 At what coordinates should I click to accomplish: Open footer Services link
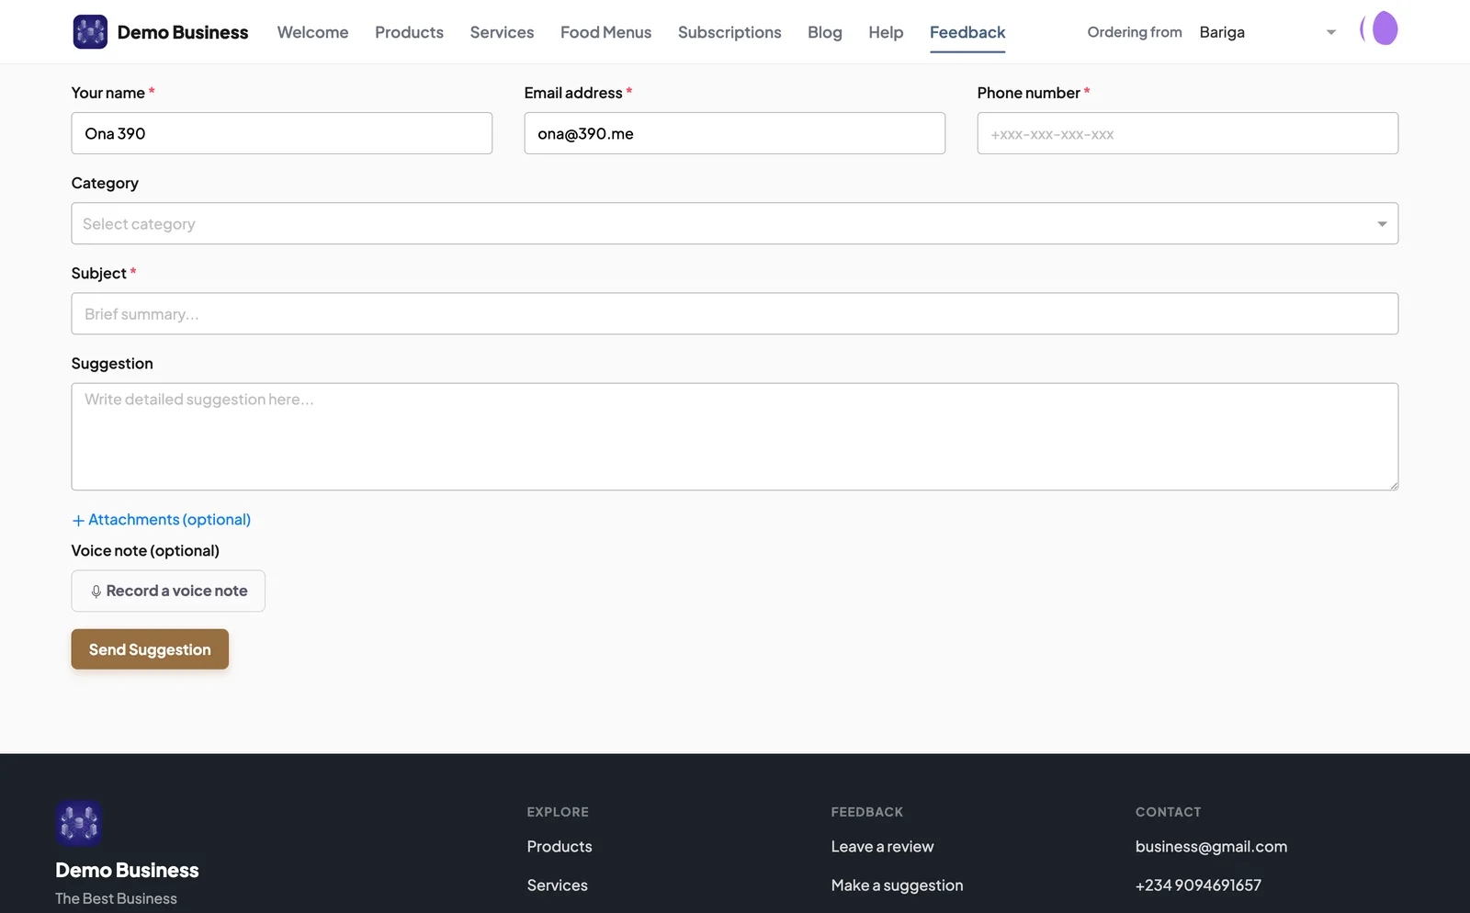[x=557, y=885]
